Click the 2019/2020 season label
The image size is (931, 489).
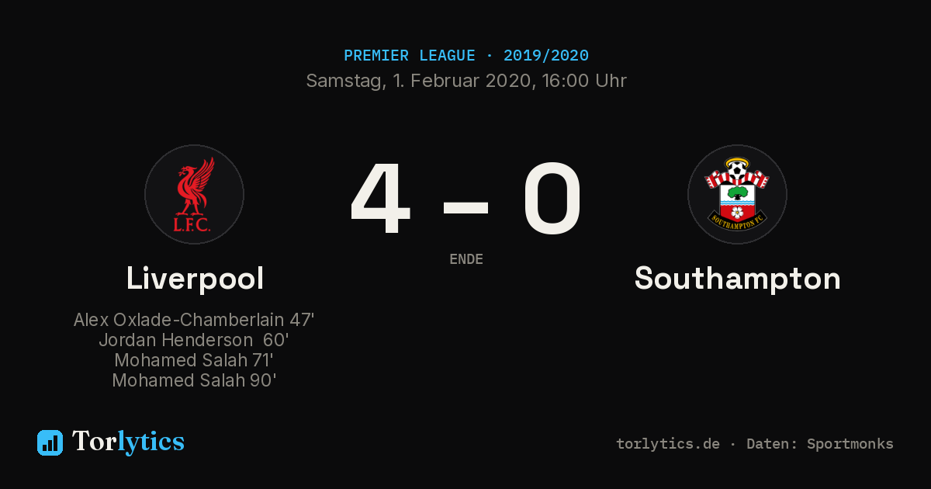pyautogui.click(x=546, y=56)
